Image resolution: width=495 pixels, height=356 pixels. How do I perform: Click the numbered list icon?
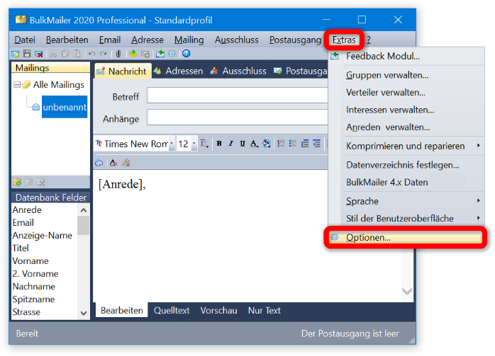281,144
